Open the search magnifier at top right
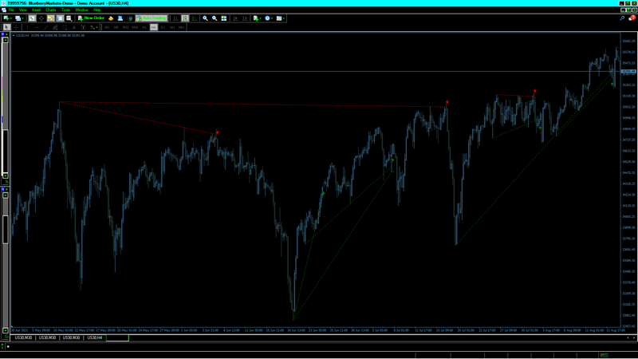Screen dimensions: 638x359 tap(622, 18)
